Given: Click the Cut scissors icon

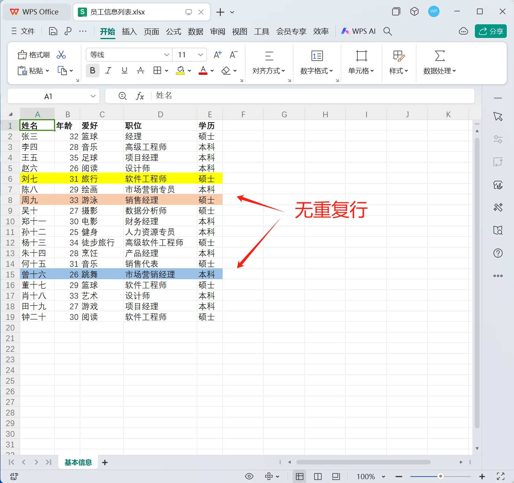Looking at the screenshot, I should (x=61, y=55).
